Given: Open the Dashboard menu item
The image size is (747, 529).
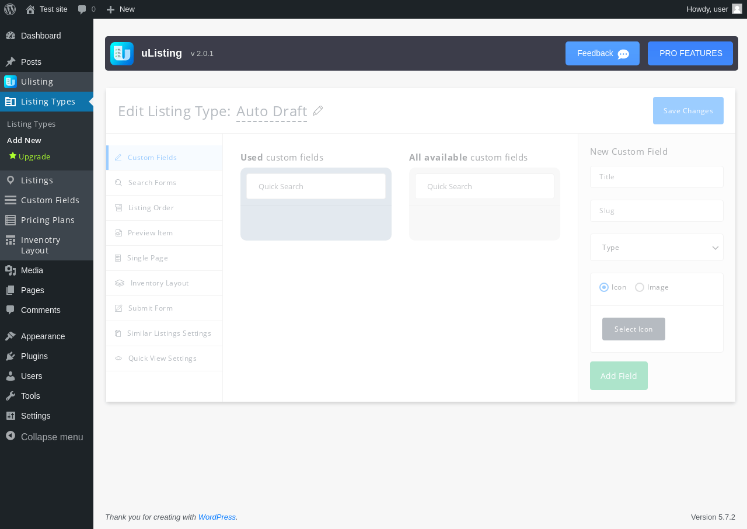Looking at the screenshot, I should [47, 36].
